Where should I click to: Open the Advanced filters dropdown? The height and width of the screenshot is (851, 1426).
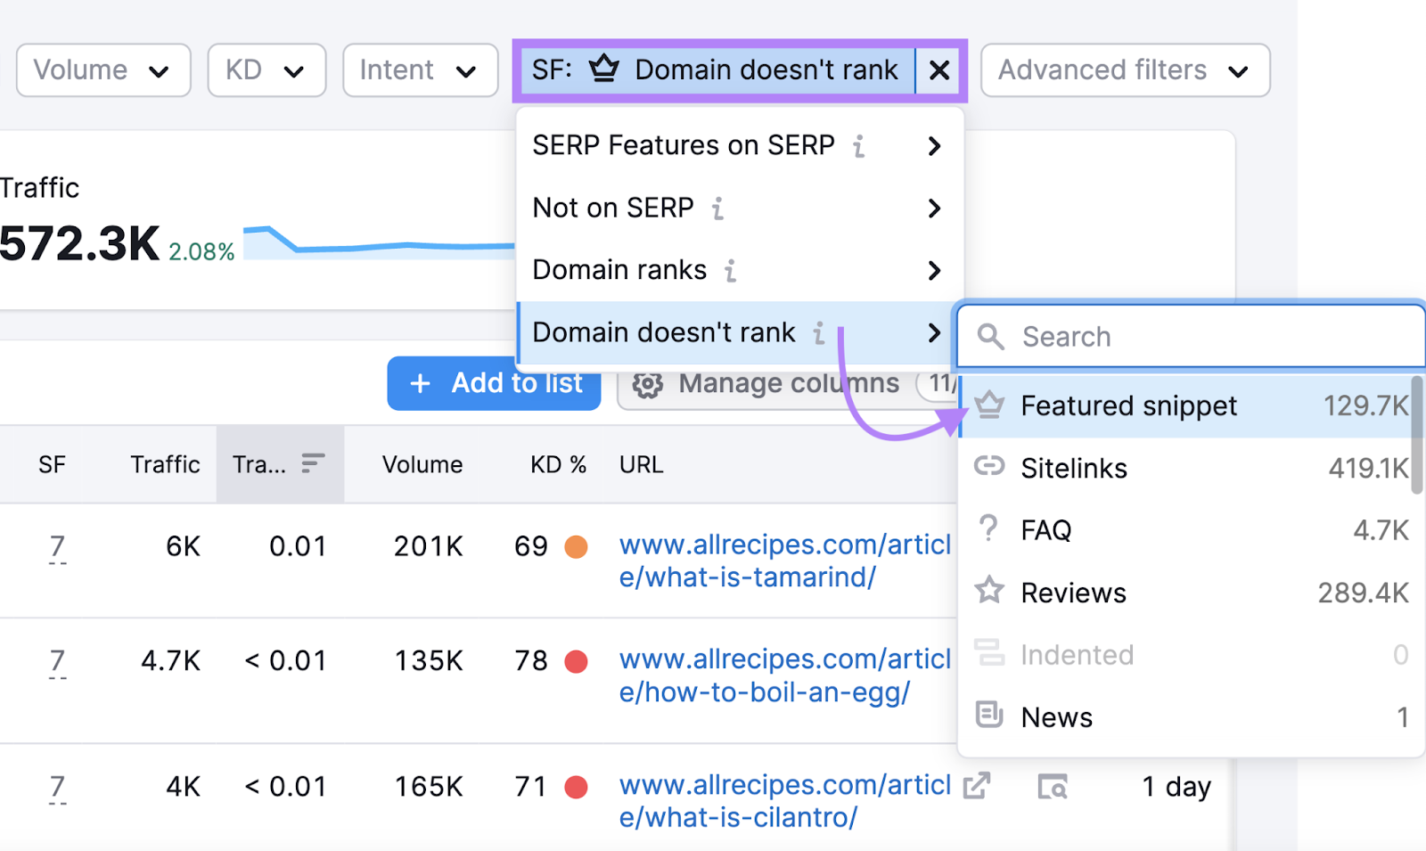coord(1124,70)
